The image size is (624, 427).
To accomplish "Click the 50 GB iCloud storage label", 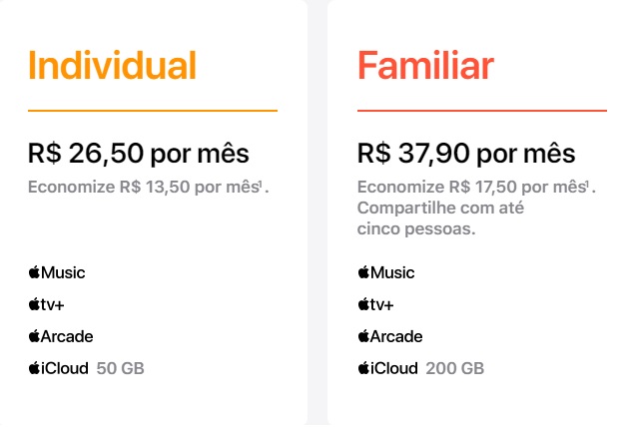I will 120,368.
